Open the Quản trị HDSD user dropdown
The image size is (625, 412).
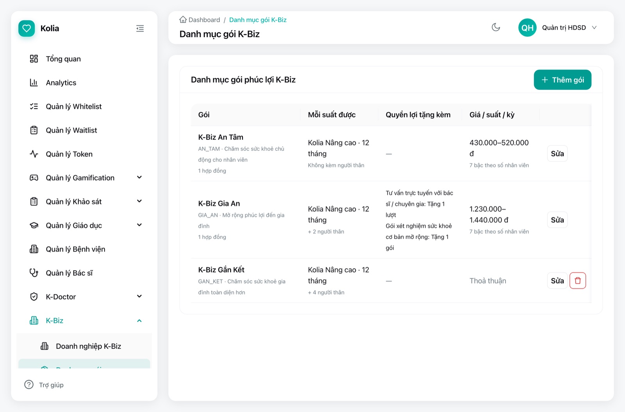(x=558, y=27)
